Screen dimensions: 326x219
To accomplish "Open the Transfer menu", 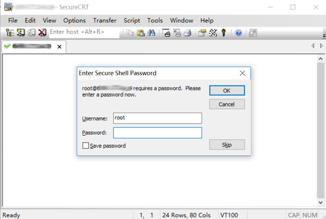I will coord(105,20).
